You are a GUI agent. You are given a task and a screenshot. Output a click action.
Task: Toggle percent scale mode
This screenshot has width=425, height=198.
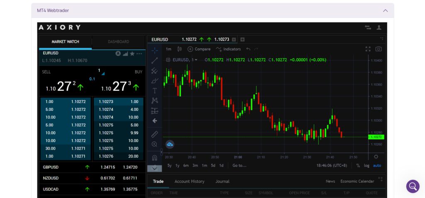tap(358, 166)
